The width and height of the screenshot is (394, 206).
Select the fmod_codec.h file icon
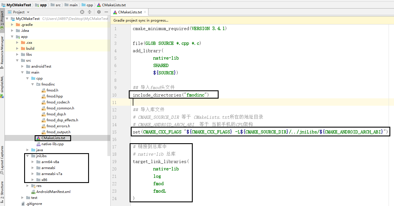tap(43, 102)
